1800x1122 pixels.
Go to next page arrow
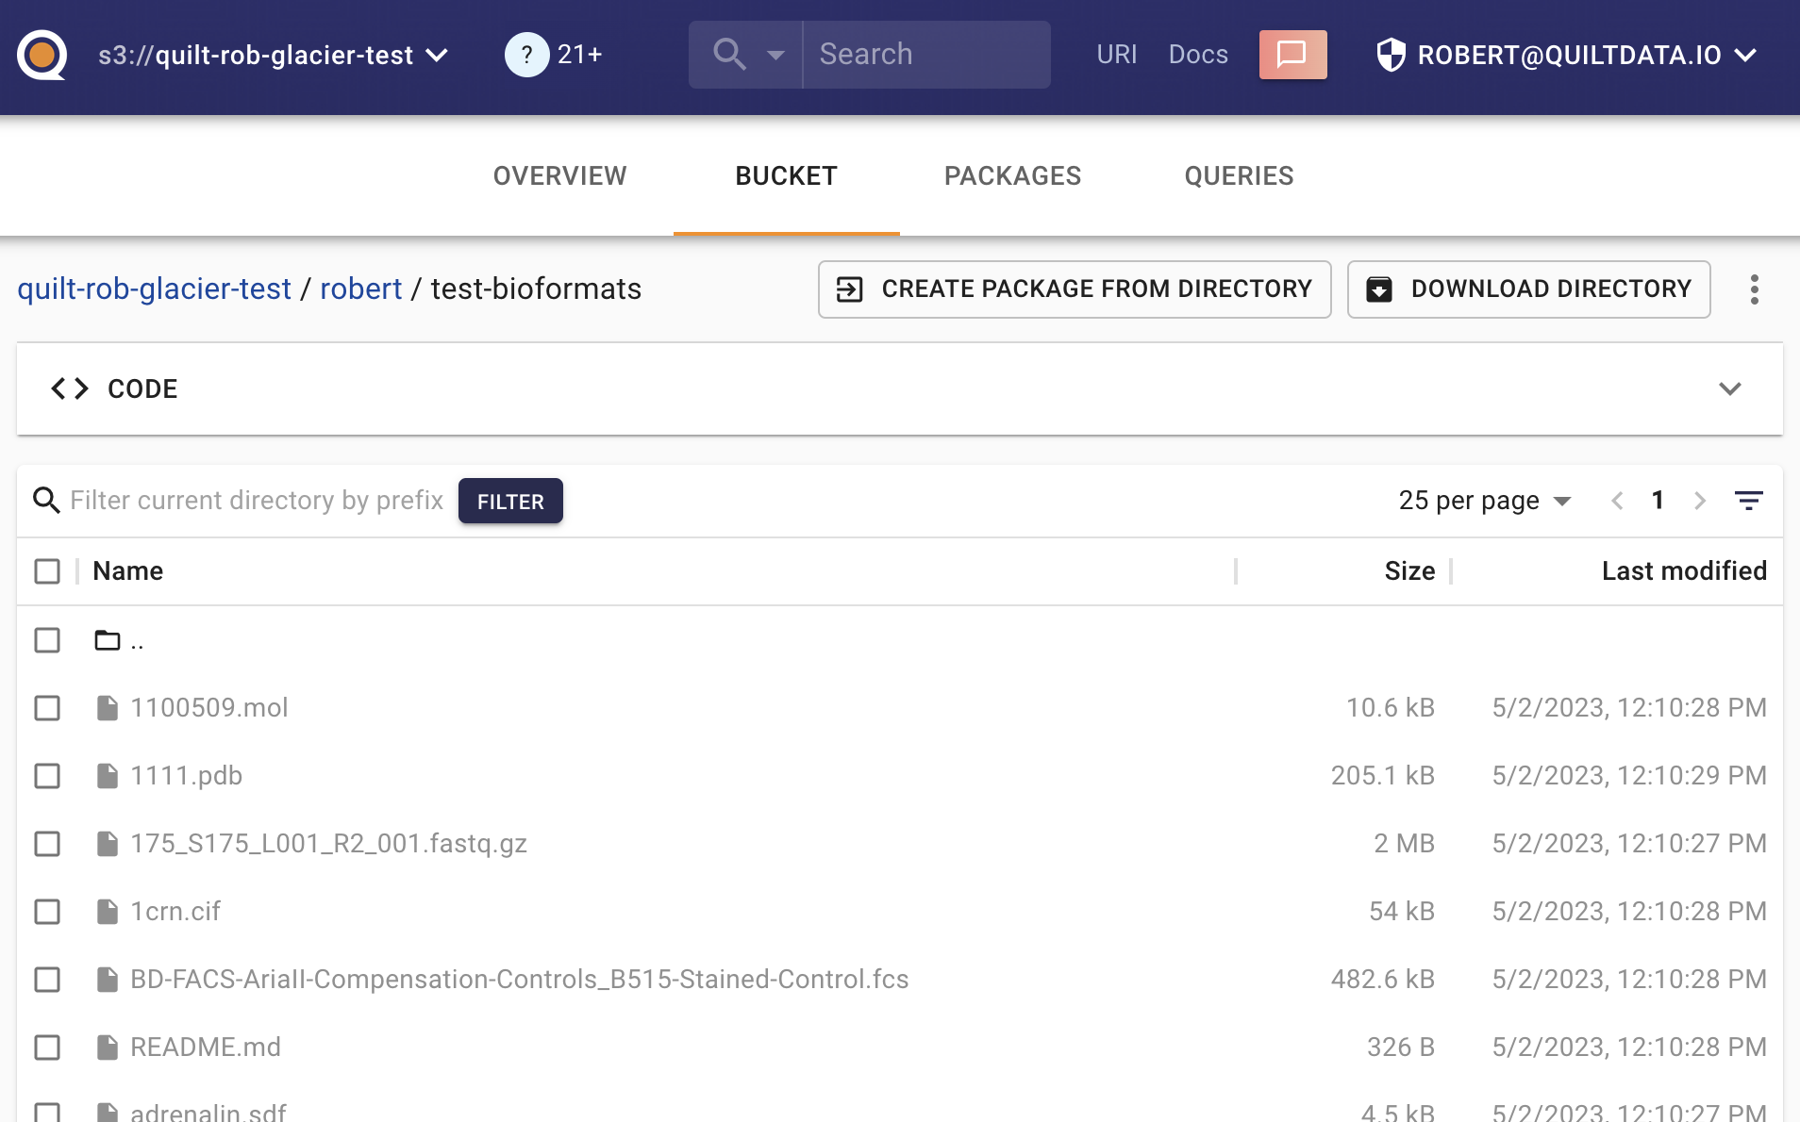(1700, 501)
